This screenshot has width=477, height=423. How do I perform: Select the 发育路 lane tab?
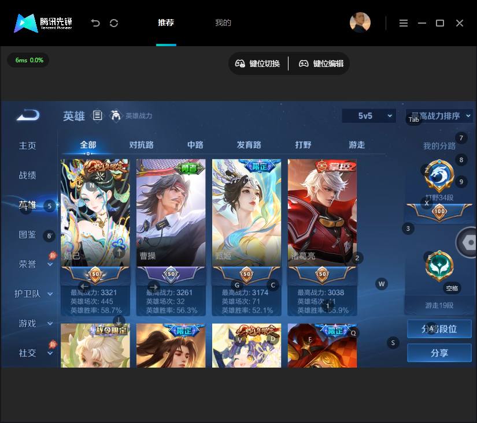pos(249,145)
